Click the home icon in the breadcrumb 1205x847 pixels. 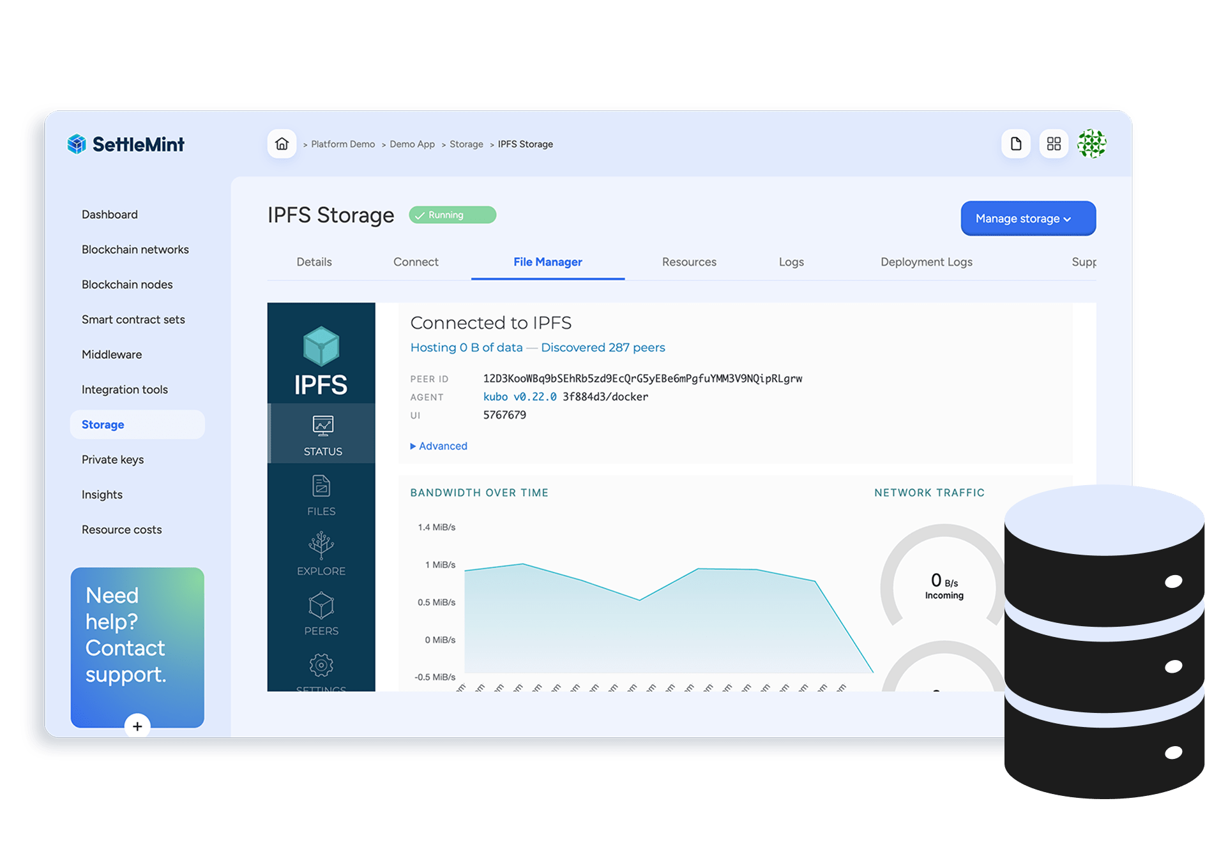282,144
